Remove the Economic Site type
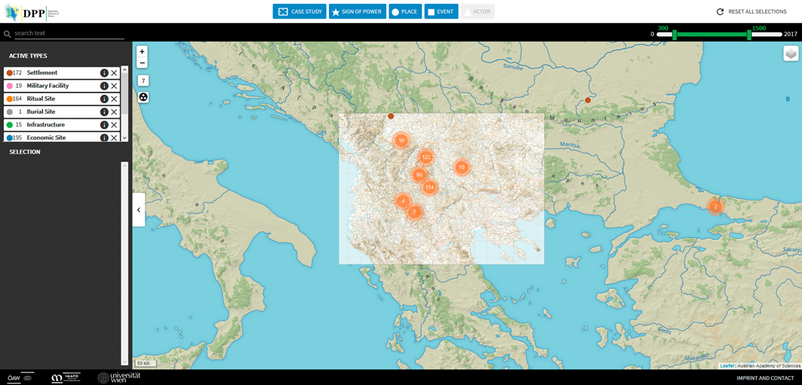802x385 pixels. click(114, 137)
